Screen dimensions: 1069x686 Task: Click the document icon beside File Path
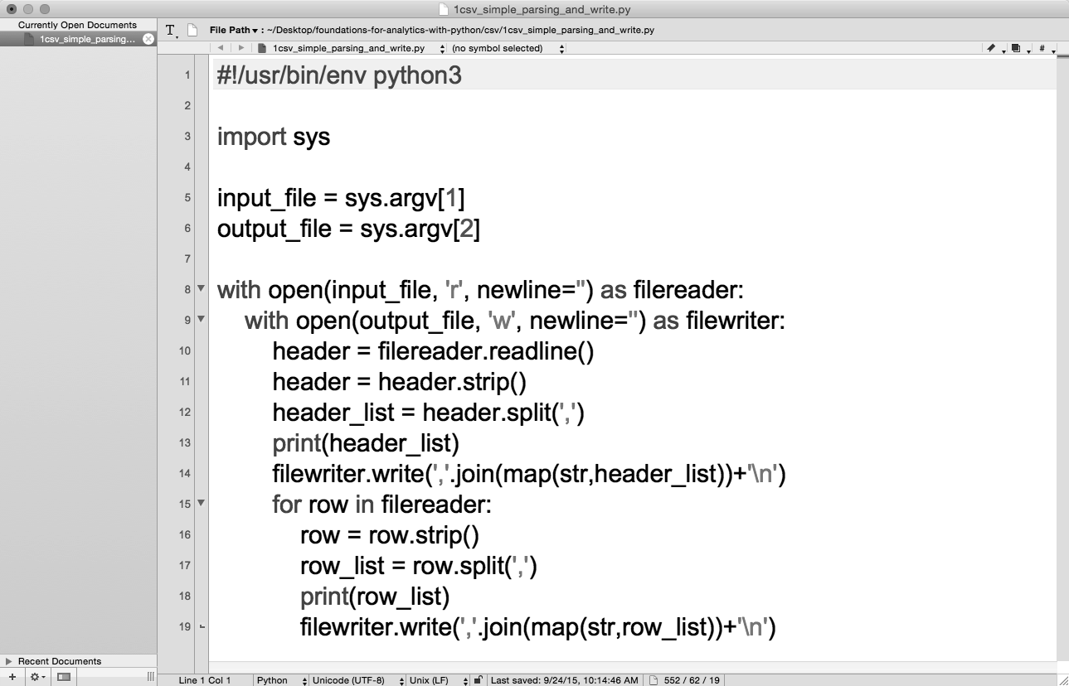192,31
